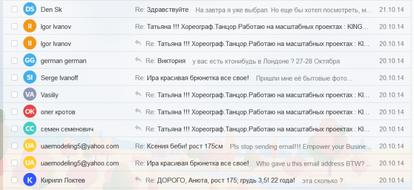Image resolution: width=414 pixels, height=190 pixels.
Task: Click reply arrow icon on Кирилл Локтев email
Action: coord(138,180)
